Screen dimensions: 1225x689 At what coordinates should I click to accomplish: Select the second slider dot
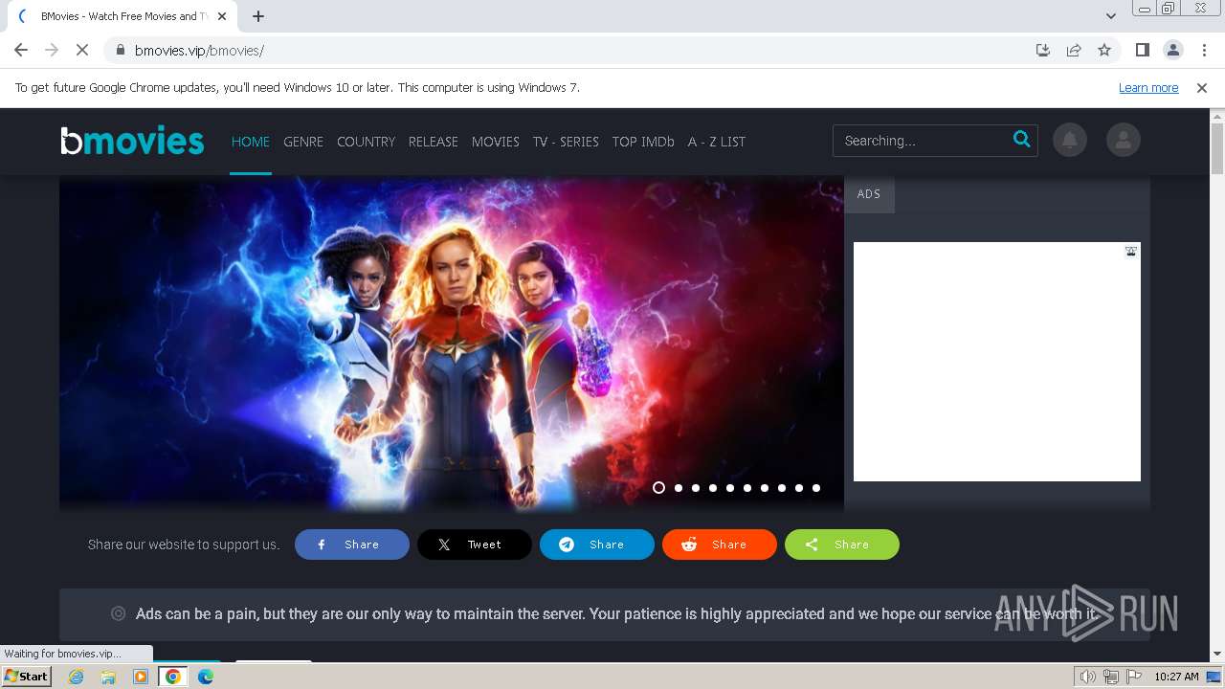[x=679, y=488]
